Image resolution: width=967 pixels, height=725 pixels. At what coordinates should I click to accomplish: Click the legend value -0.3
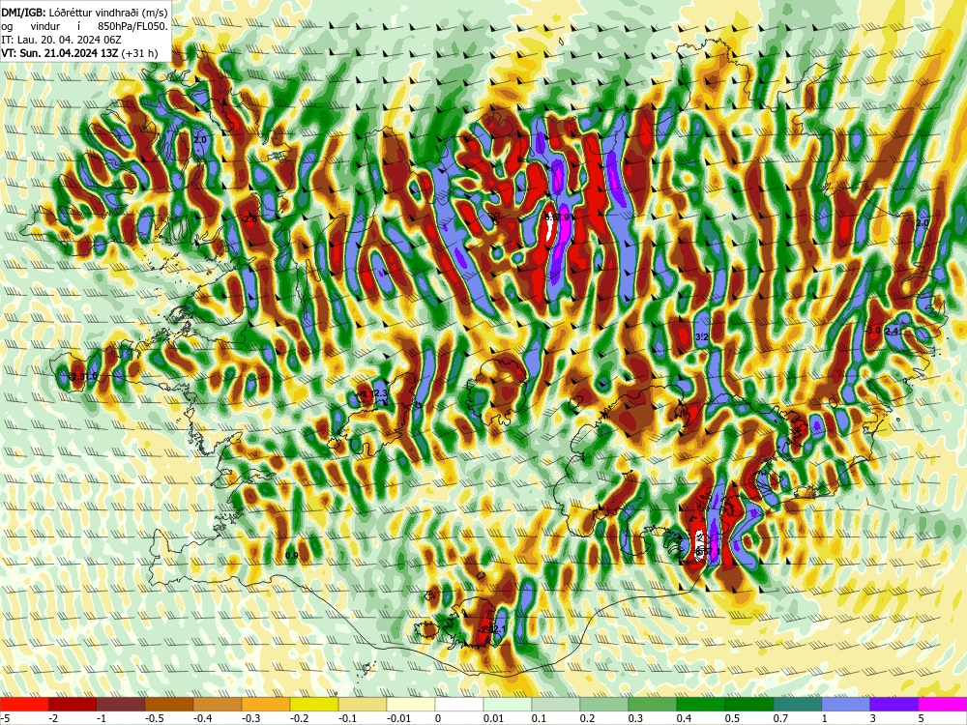(249, 718)
